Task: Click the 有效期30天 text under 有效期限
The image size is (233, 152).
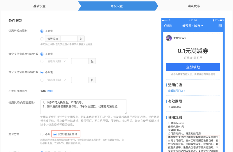Action: coord(174,107)
